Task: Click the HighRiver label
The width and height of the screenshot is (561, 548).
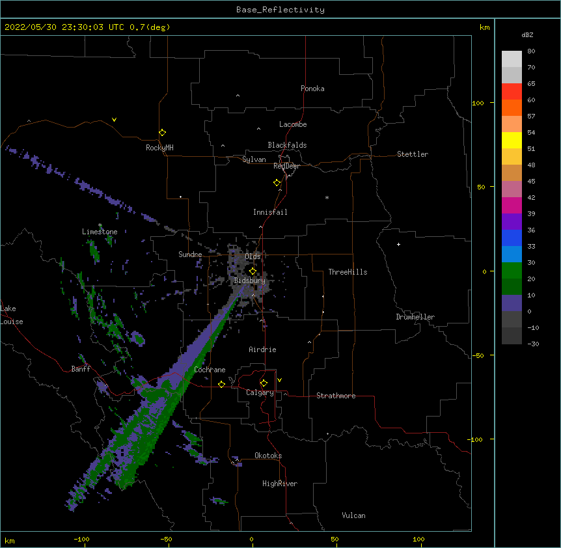Action: tap(280, 484)
